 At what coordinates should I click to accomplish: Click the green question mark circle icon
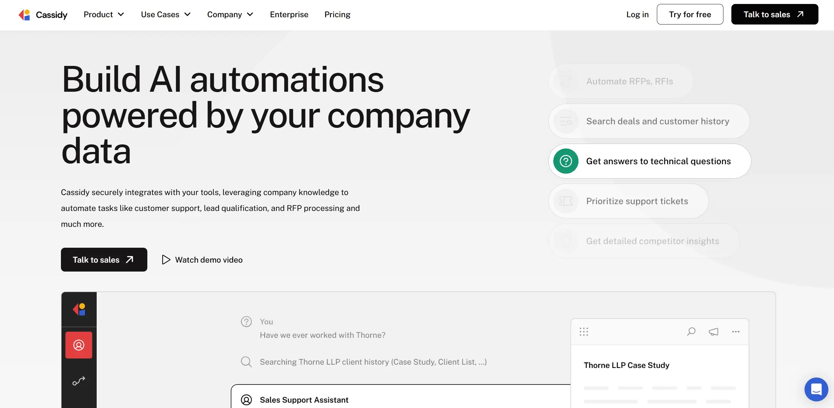click(x=566, y=161)
